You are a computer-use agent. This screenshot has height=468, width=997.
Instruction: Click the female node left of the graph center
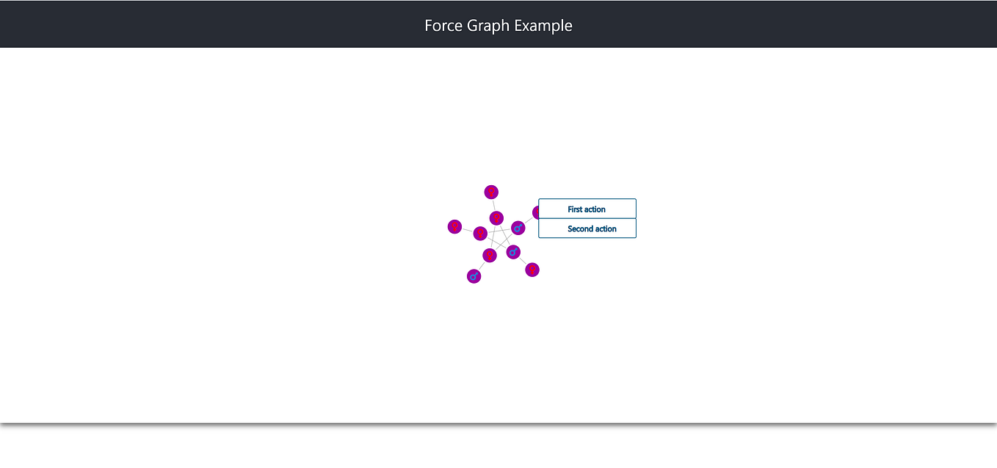pyautogui.click(x=479, y=232)
